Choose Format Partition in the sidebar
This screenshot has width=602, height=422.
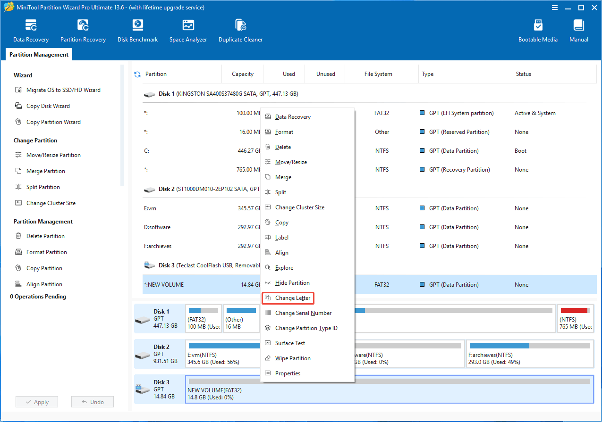[x=41, y=252]
